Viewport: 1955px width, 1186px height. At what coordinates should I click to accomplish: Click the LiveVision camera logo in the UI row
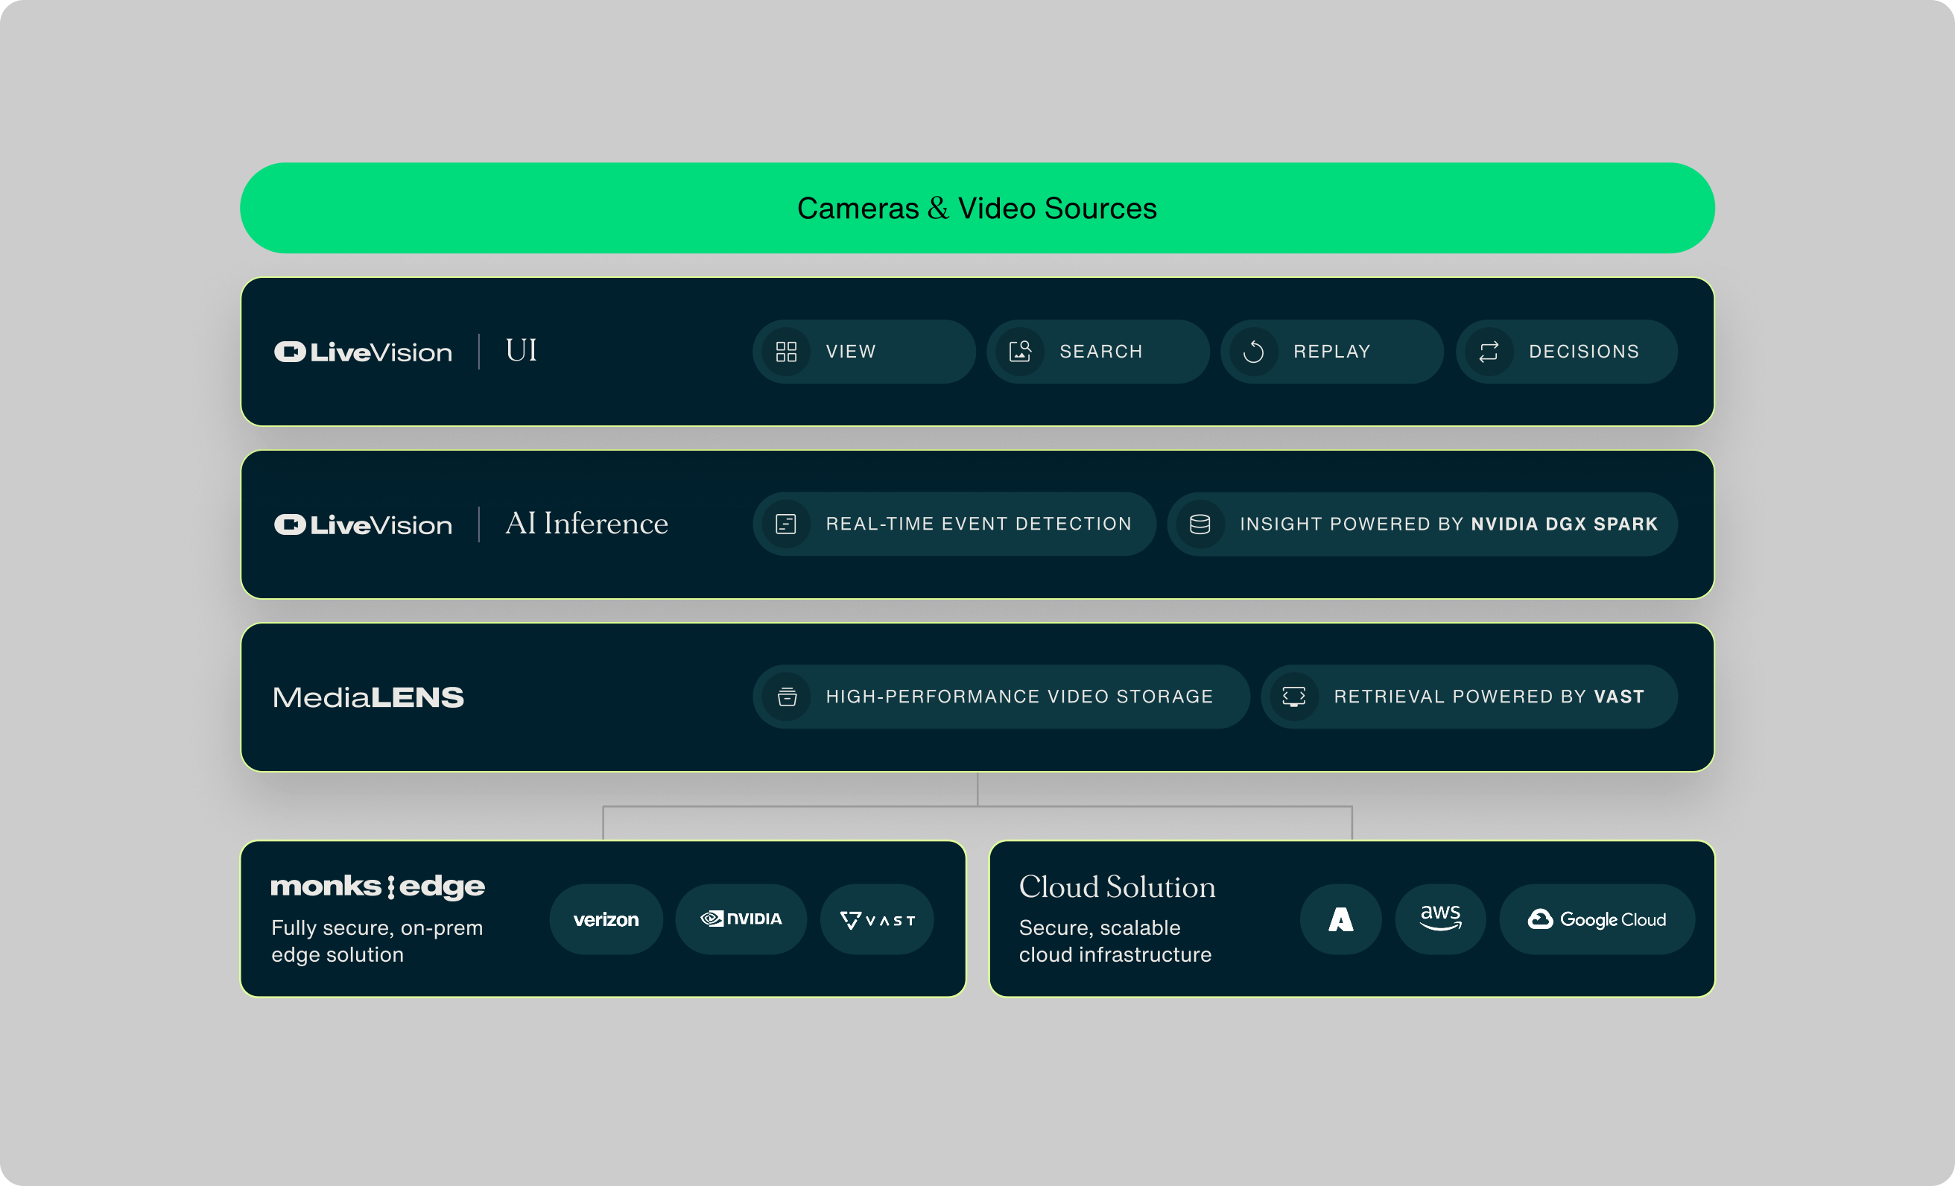click(x=292, y=352)
